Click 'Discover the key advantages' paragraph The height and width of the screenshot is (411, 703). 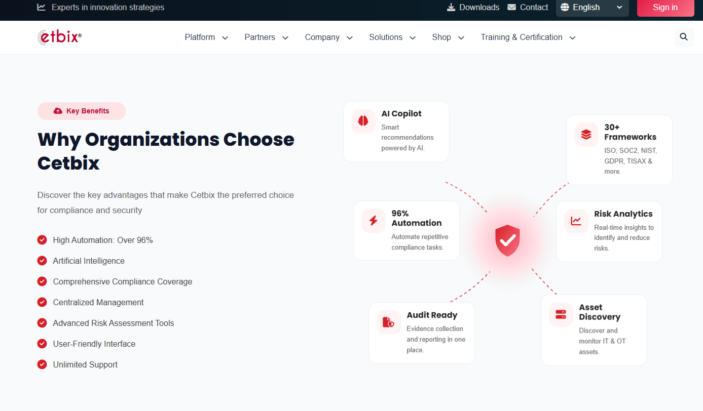pyautogui.click(x=166, y=202)
